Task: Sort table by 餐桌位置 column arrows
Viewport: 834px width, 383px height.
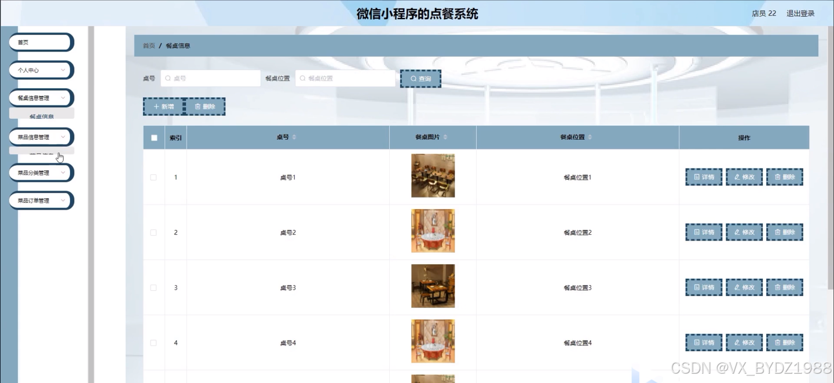Action: [590, 137]
